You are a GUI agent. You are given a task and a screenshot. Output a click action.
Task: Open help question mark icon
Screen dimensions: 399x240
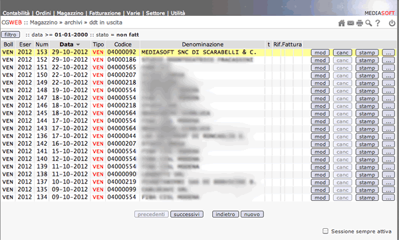[x=378, y=23]
